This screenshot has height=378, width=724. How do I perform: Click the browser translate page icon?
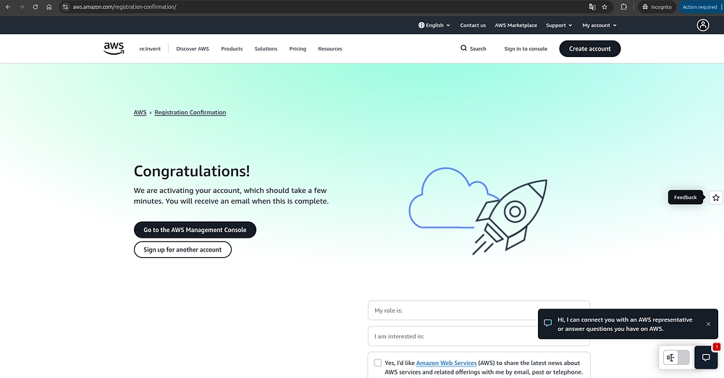pyautogui.click(x=592, y=7)
